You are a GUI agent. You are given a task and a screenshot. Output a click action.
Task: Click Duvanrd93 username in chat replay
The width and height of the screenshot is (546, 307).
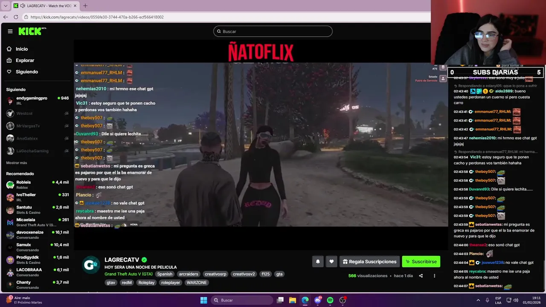pos(479,189)
